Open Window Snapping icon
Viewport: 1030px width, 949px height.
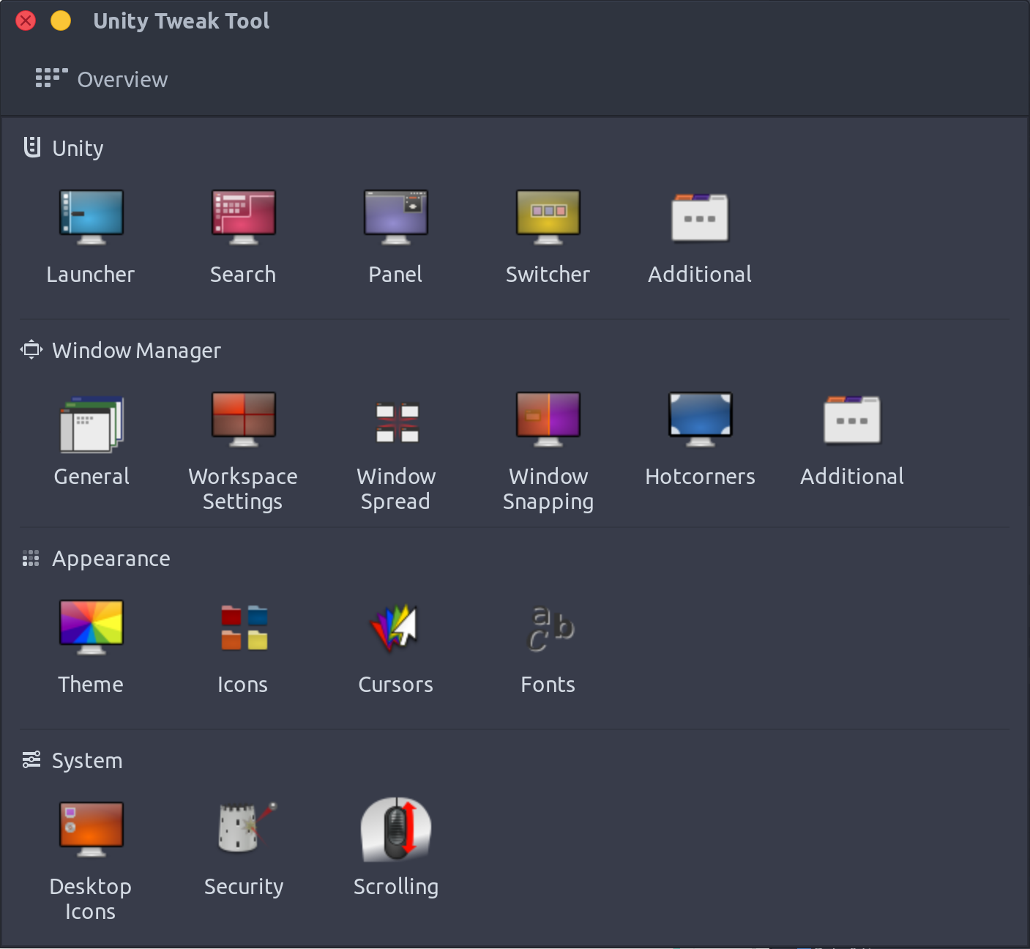pos(548,420)
